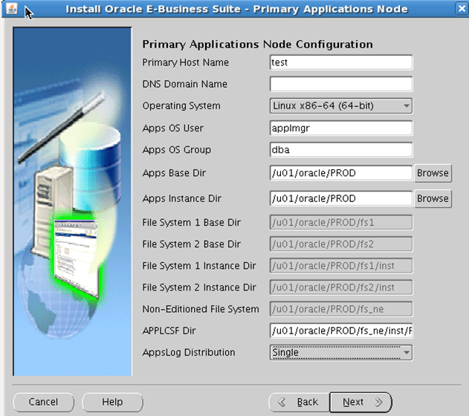
Task: Click the 'AppsLog Distribution' label
Action: point(189,352)
